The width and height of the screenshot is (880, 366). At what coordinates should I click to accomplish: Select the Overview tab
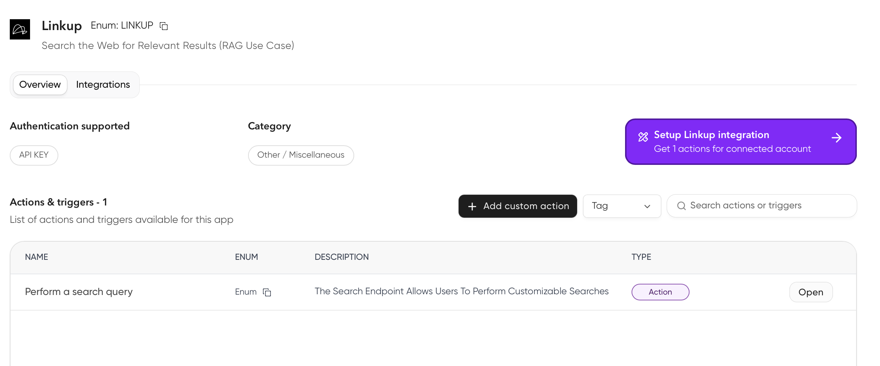click(40, 84)
